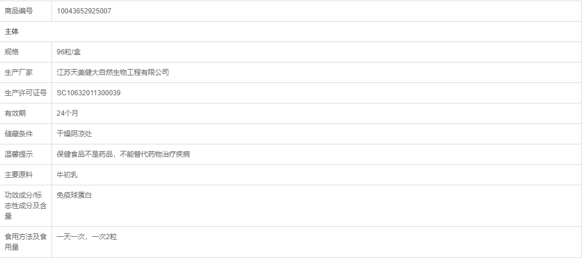The width and height of the screenshot is (583, 259).
Task: Click the 免疫球蛋白 value
Action: pos(74,195)
